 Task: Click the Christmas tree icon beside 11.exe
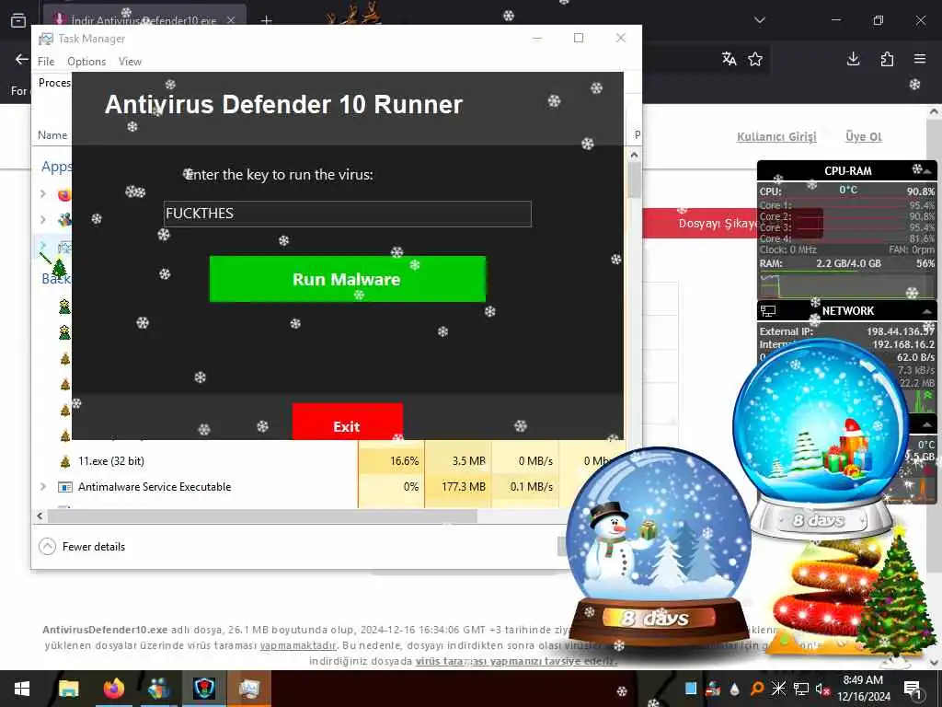65,461
